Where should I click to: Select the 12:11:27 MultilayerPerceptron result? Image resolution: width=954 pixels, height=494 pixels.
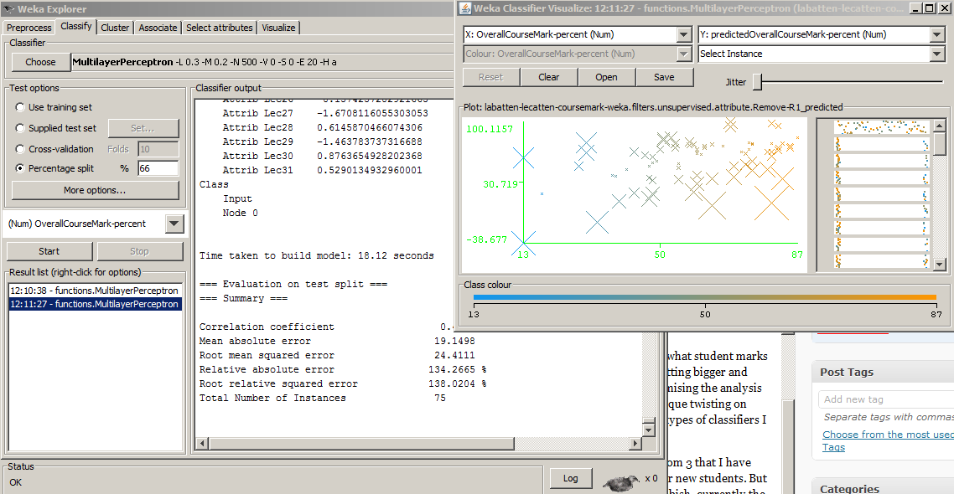[94, 304]
